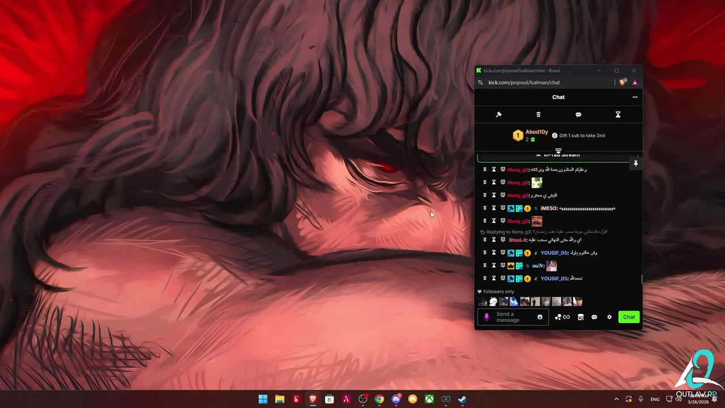The image size is (725, 408).
Task: Open File Explorer from taskbar
Action: point(280,399)
